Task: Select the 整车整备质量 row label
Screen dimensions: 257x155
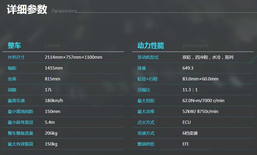Action: [x=20, y=133]
